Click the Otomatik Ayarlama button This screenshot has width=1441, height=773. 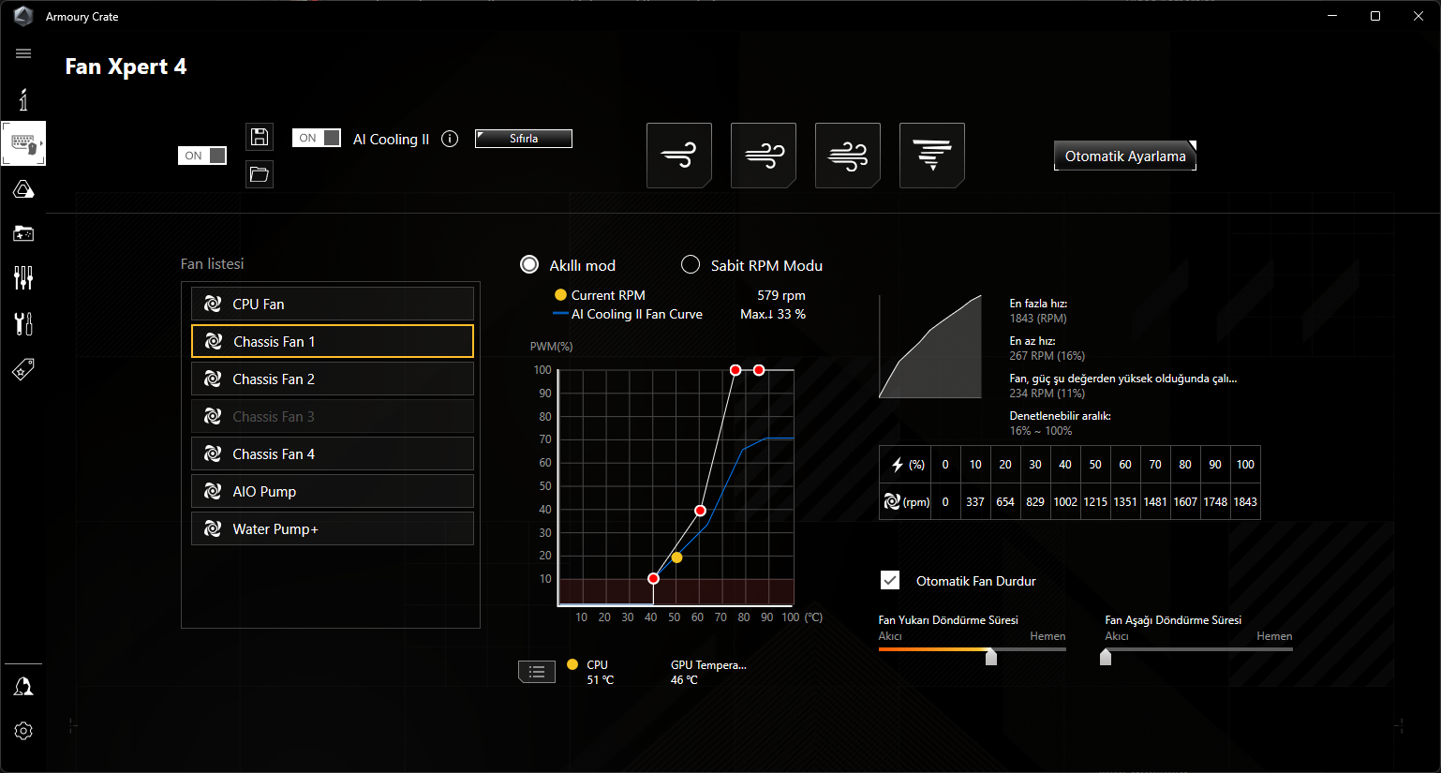[1125, 156]
